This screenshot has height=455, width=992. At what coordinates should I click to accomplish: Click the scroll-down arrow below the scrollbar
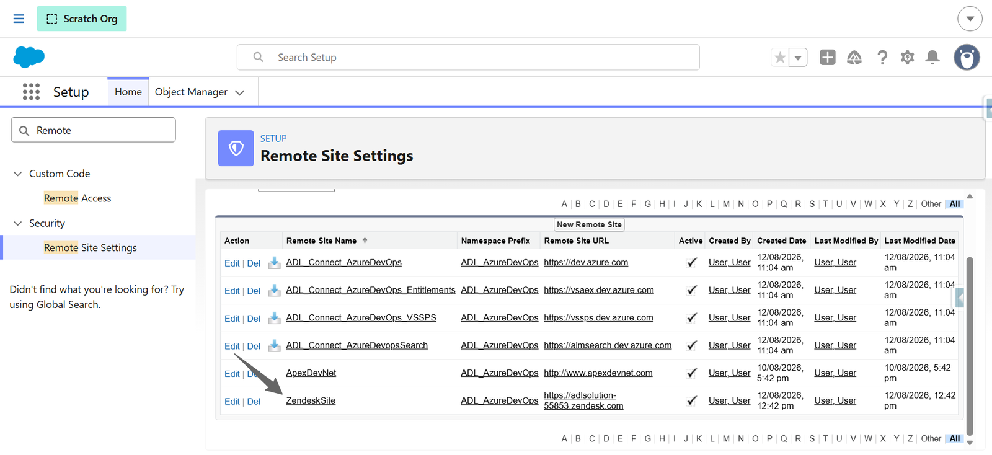[x=970, y=443]
